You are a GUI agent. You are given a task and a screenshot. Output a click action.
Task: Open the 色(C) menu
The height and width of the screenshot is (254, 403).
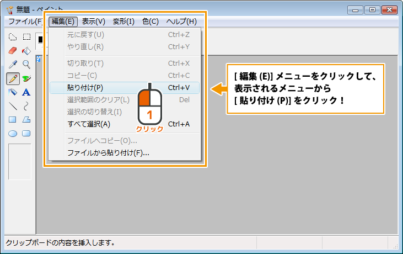(x=151, y=22)
